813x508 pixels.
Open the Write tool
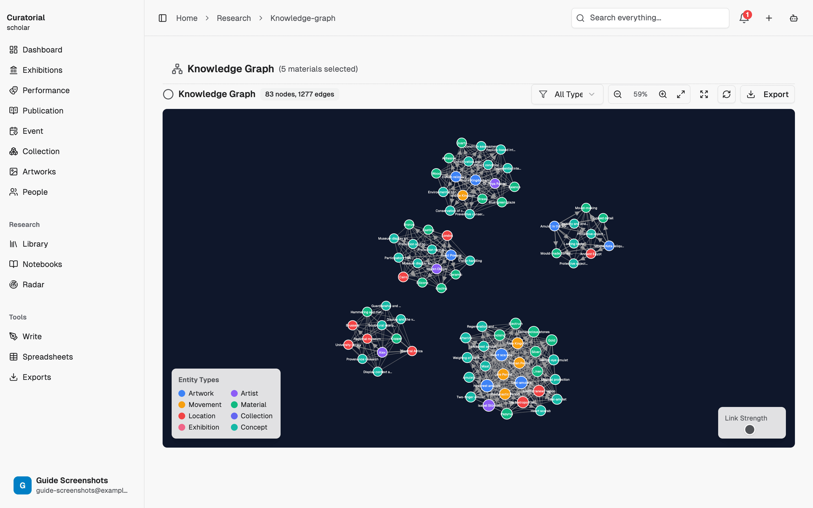coord(25,336)
